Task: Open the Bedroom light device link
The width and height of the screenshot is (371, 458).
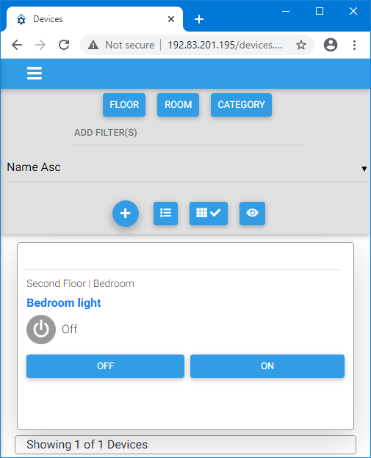Action: (64, 303)
